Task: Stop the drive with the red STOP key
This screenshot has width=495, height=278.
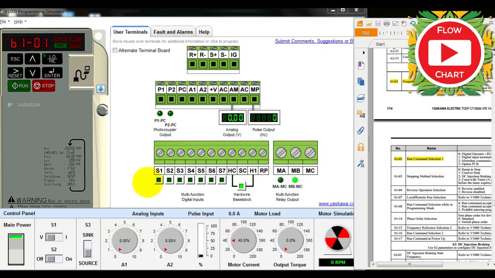Action: coord(44,86)
